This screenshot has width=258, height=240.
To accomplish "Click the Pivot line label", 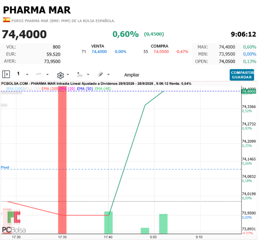I will [x=5, y=167].
